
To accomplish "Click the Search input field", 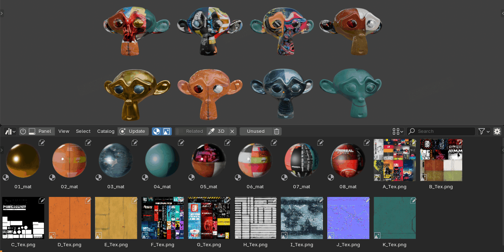I will click(x=441, y=131).
